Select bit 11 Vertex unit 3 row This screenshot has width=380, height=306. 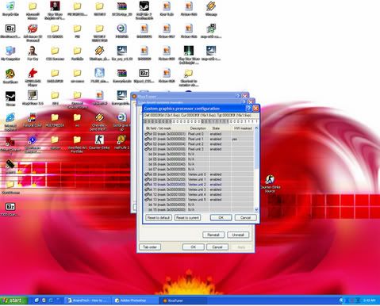click(198, 189)
